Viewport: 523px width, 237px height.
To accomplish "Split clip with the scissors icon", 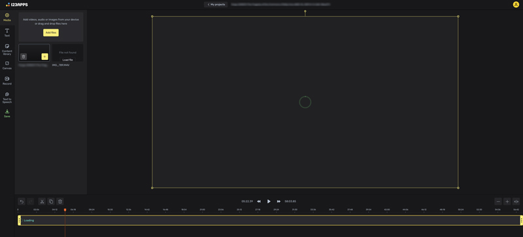I will pyautogui.click(x=42, y=201).
